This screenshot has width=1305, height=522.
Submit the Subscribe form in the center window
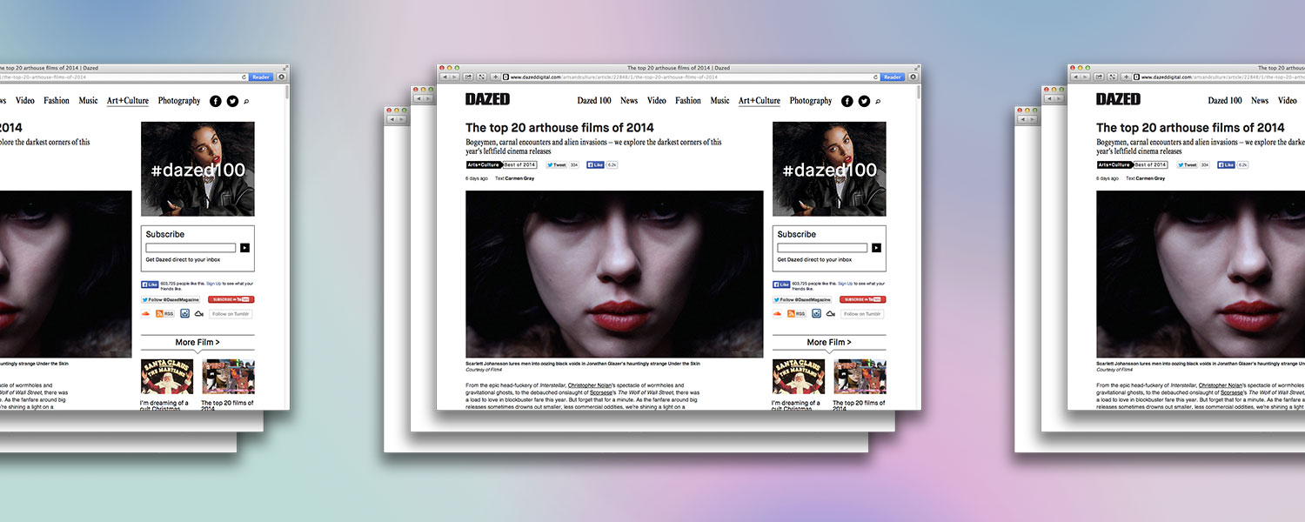tap(876, 248)
